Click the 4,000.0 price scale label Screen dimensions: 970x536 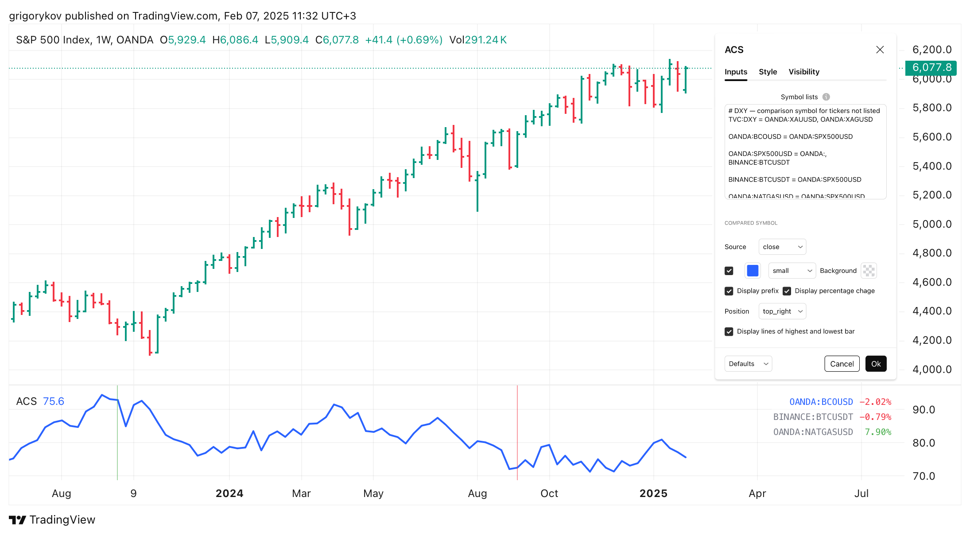click(932, 369)
